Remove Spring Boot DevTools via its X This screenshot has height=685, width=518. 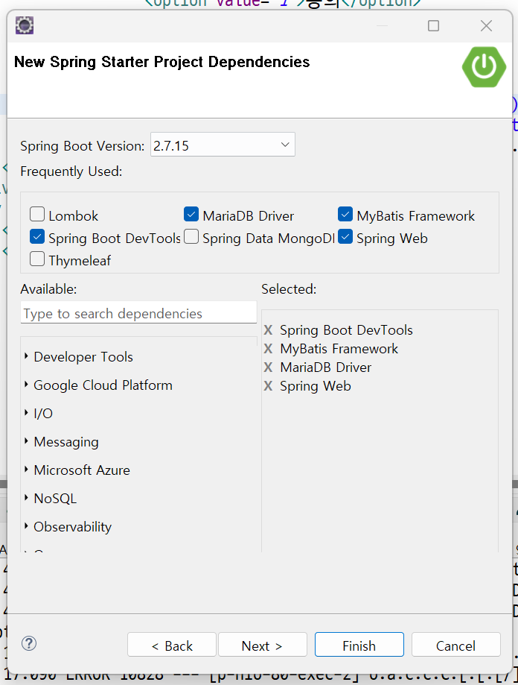coord(268,330)
